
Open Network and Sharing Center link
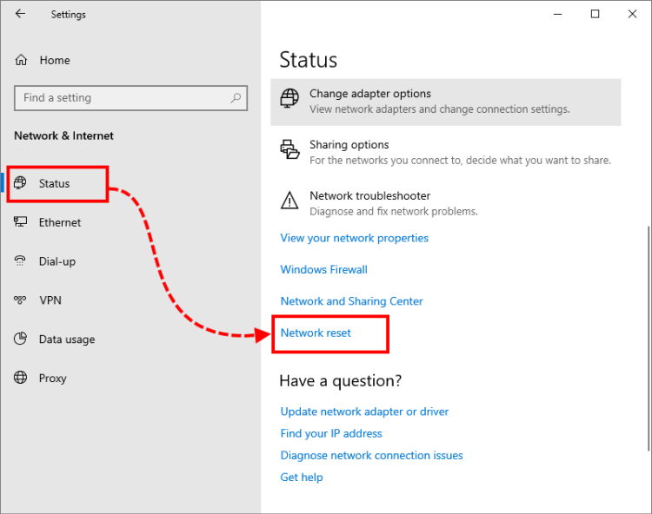(351, 301)
